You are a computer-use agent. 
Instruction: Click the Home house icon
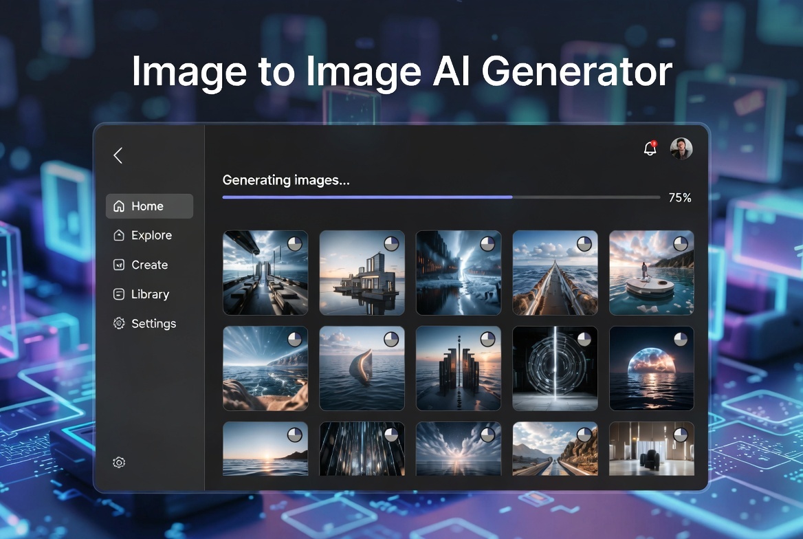[119, 206]
